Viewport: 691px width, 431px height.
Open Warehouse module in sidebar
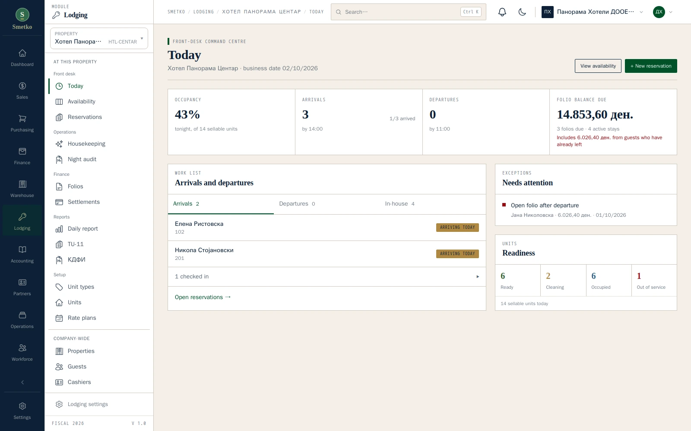click(x=22, y=189)
